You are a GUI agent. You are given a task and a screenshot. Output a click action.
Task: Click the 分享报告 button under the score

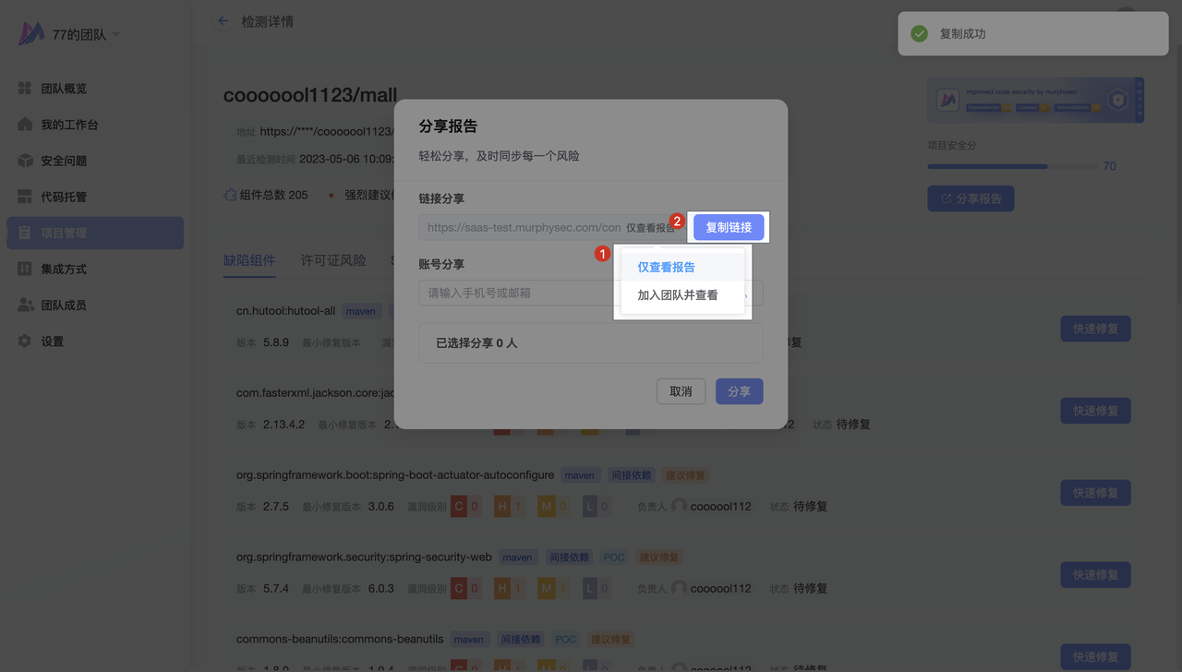click(971, 198)
